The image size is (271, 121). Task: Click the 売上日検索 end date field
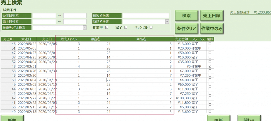pyautogui.click(x=74, y=21)
